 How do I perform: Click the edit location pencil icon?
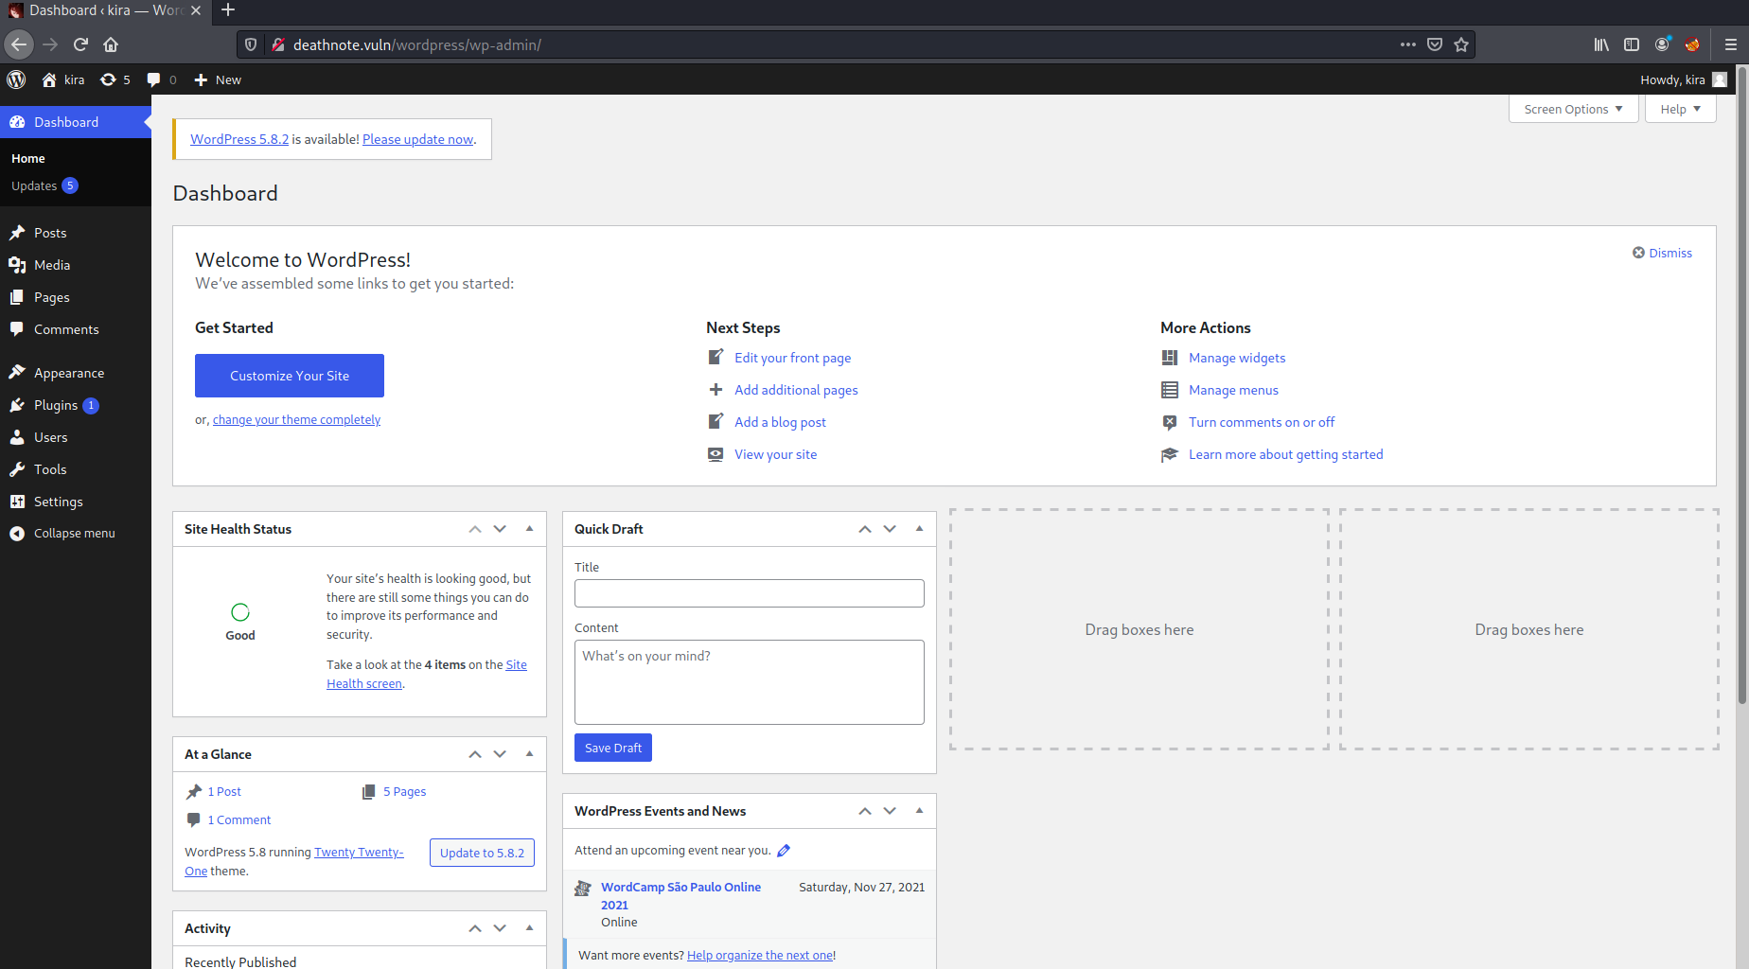click(784, 851)
